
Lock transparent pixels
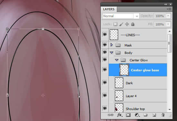click(115, 24)
